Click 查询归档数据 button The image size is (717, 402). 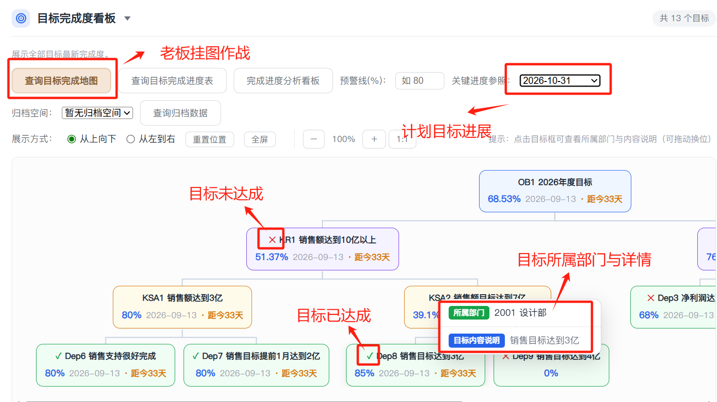[x=180, y=113]
